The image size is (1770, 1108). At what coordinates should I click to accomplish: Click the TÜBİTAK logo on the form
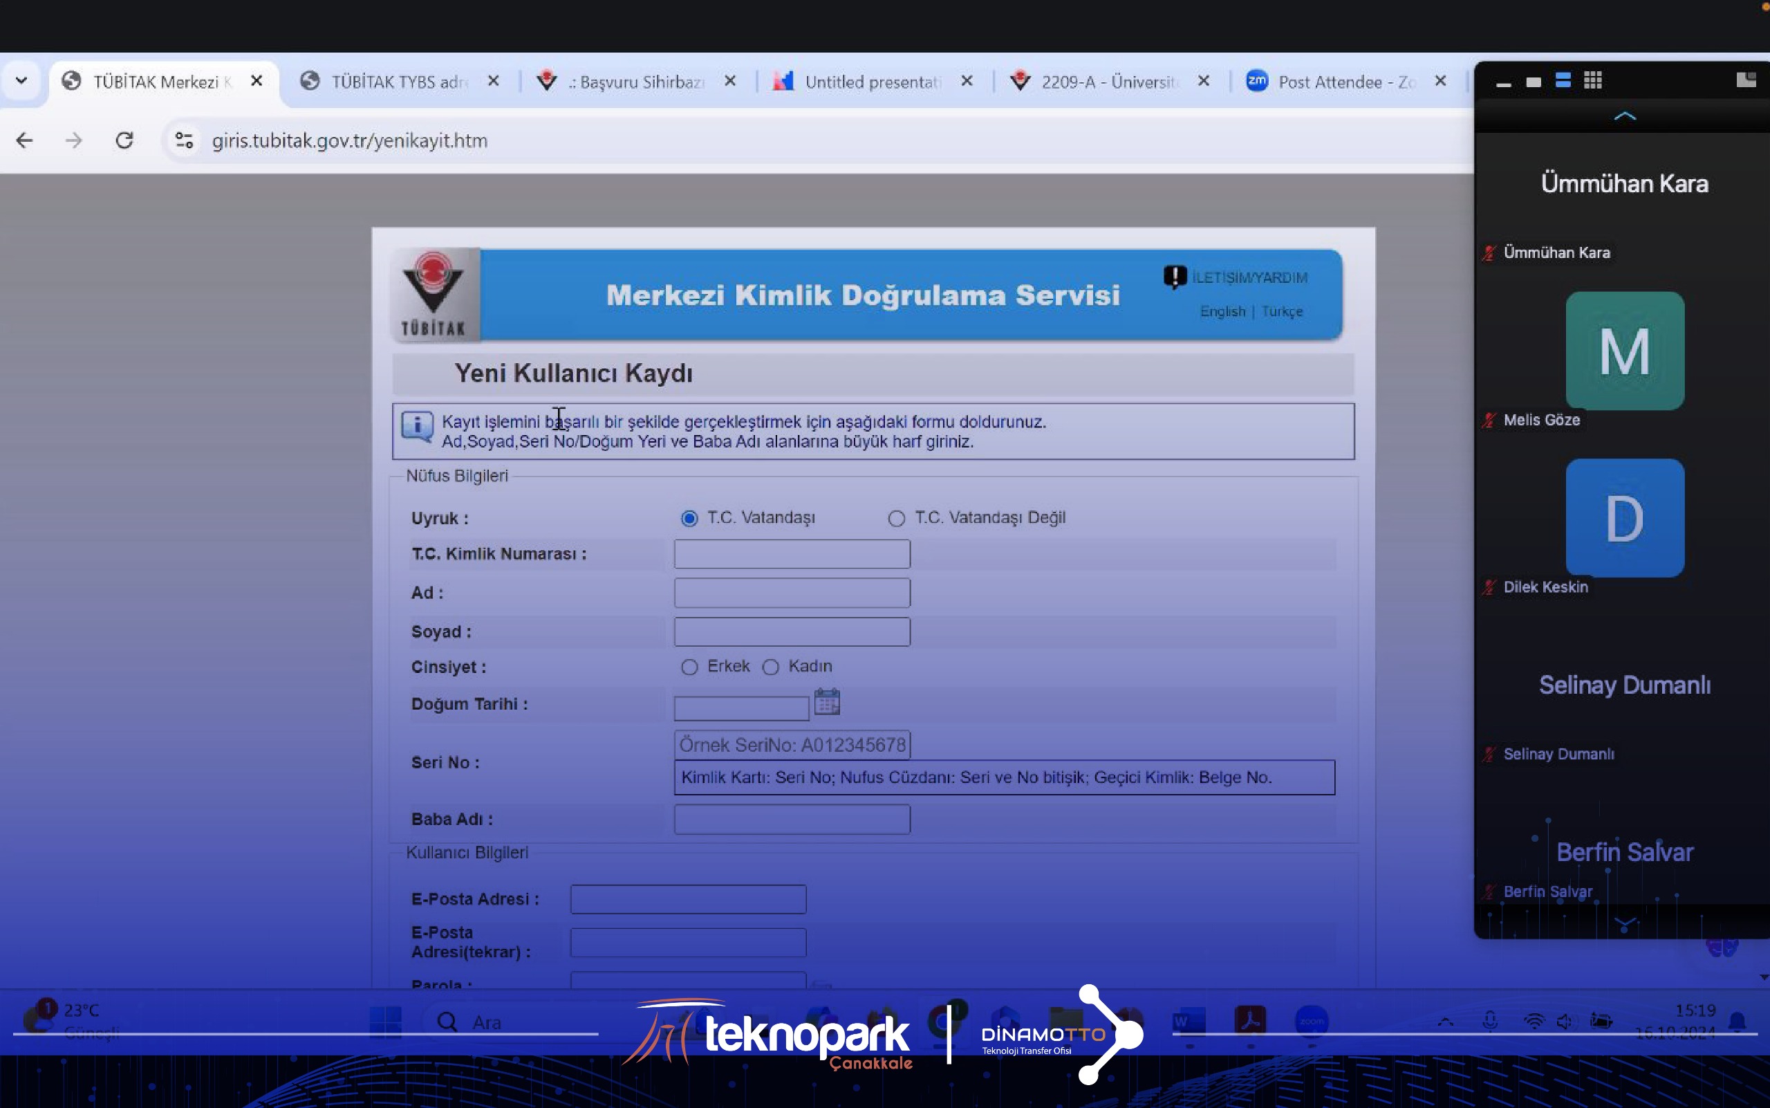click(434, 295)
